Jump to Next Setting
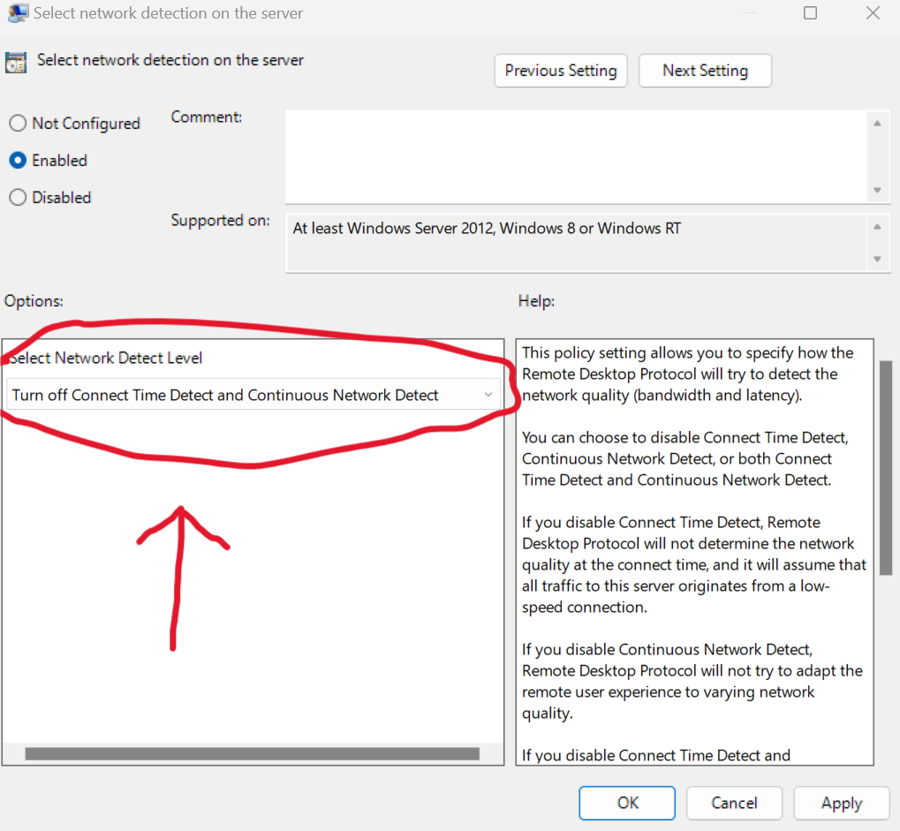The image size is (900, 831). click(x=705, y=71)
